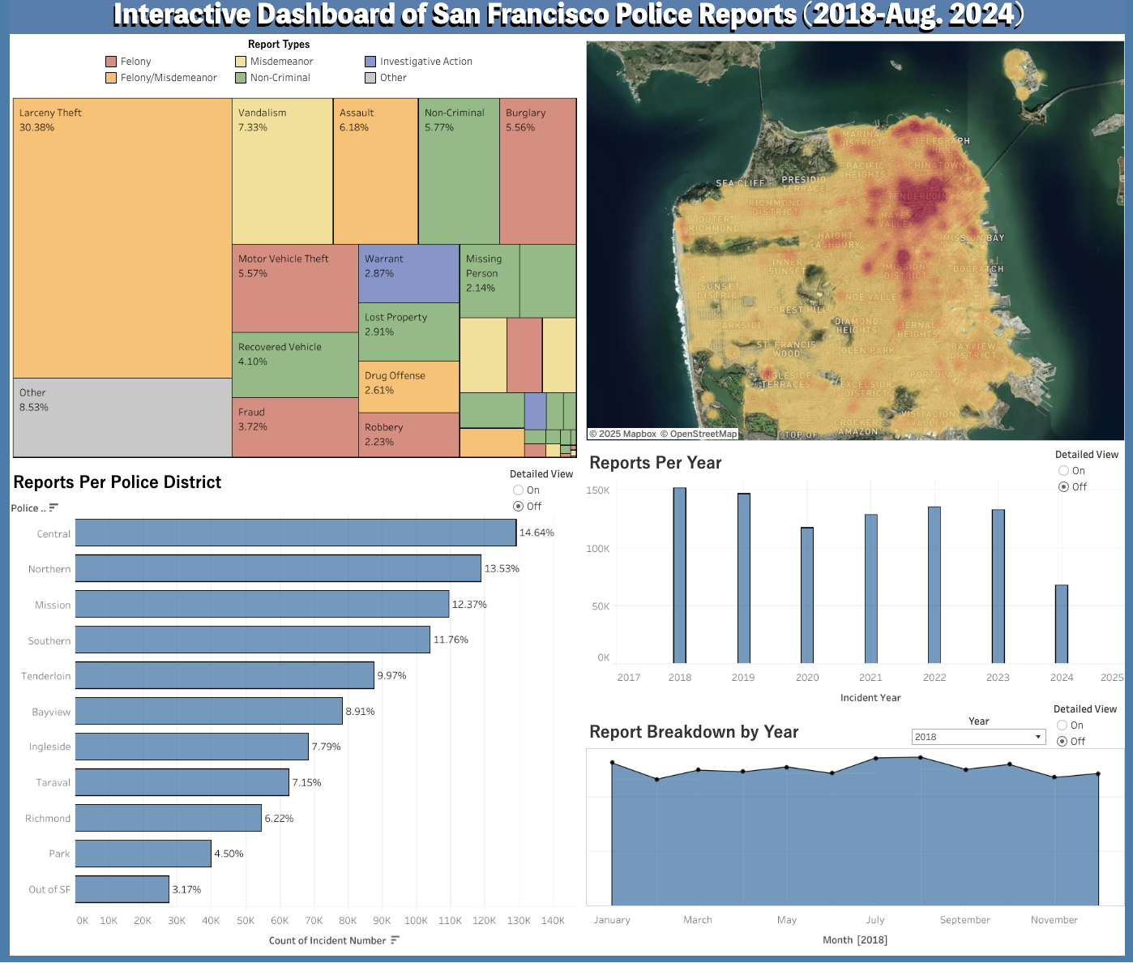Click sort icon beside Count of Incident Number
The width and height of the screenshot is (1133, 963).
coord(395,940)
